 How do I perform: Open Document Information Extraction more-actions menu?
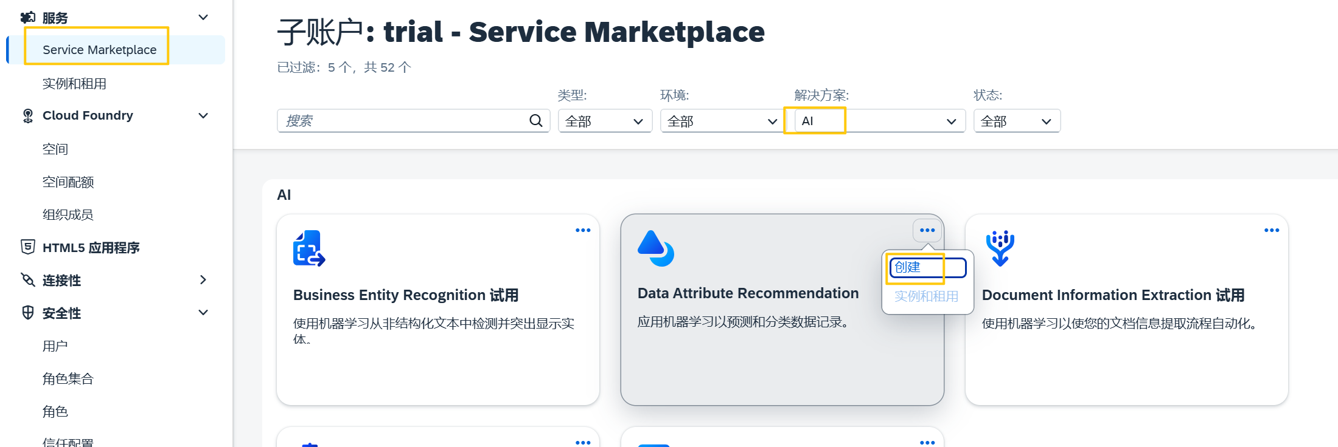[x=1272, y=230]
